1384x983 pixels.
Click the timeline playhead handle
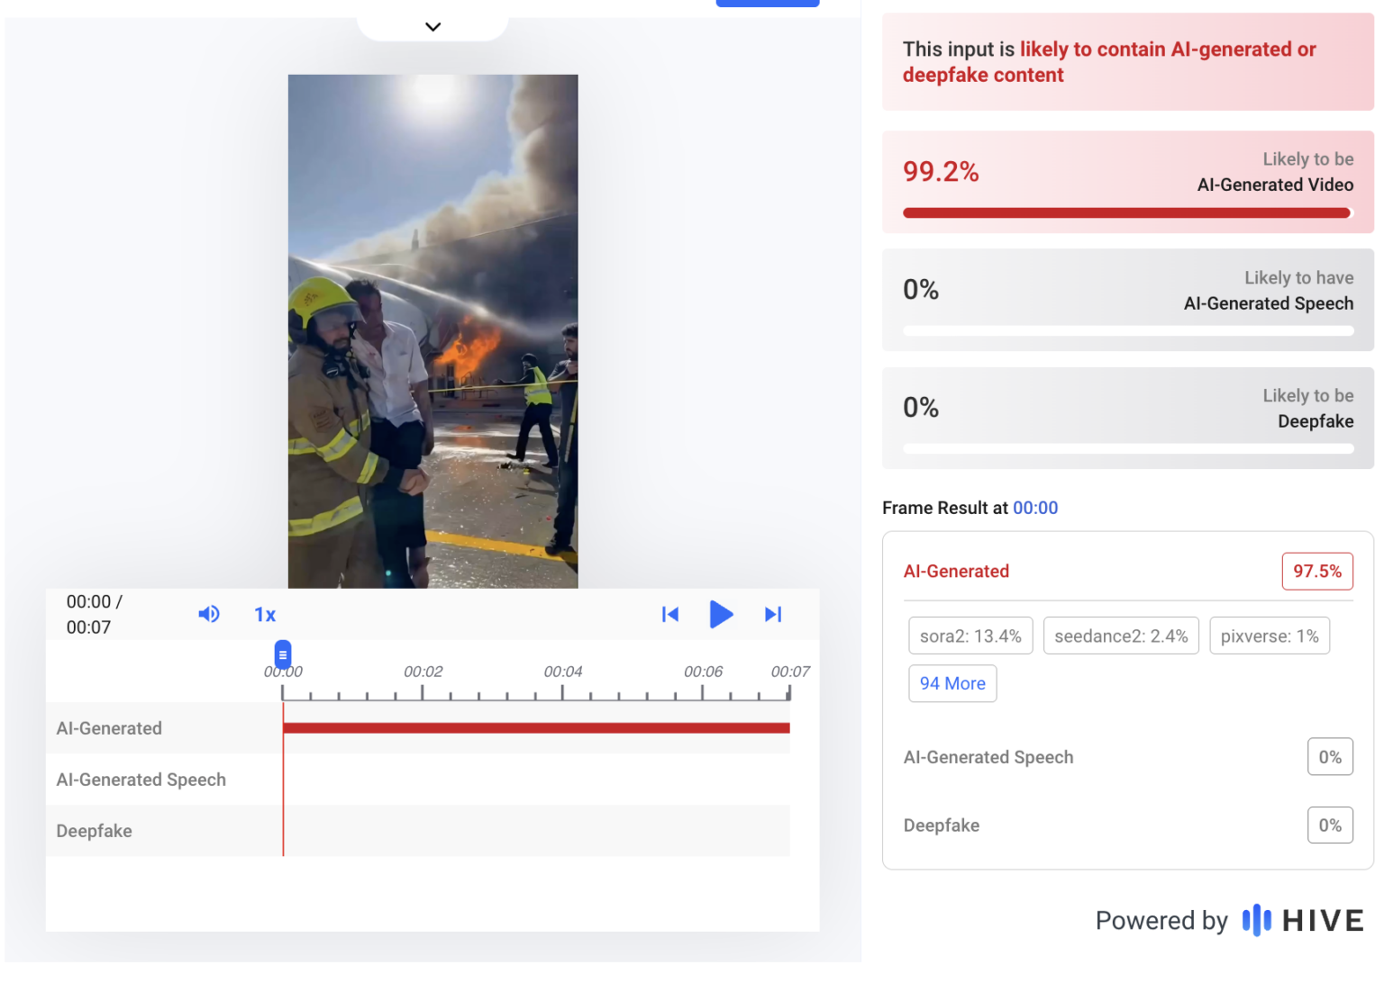pos(283,654)
